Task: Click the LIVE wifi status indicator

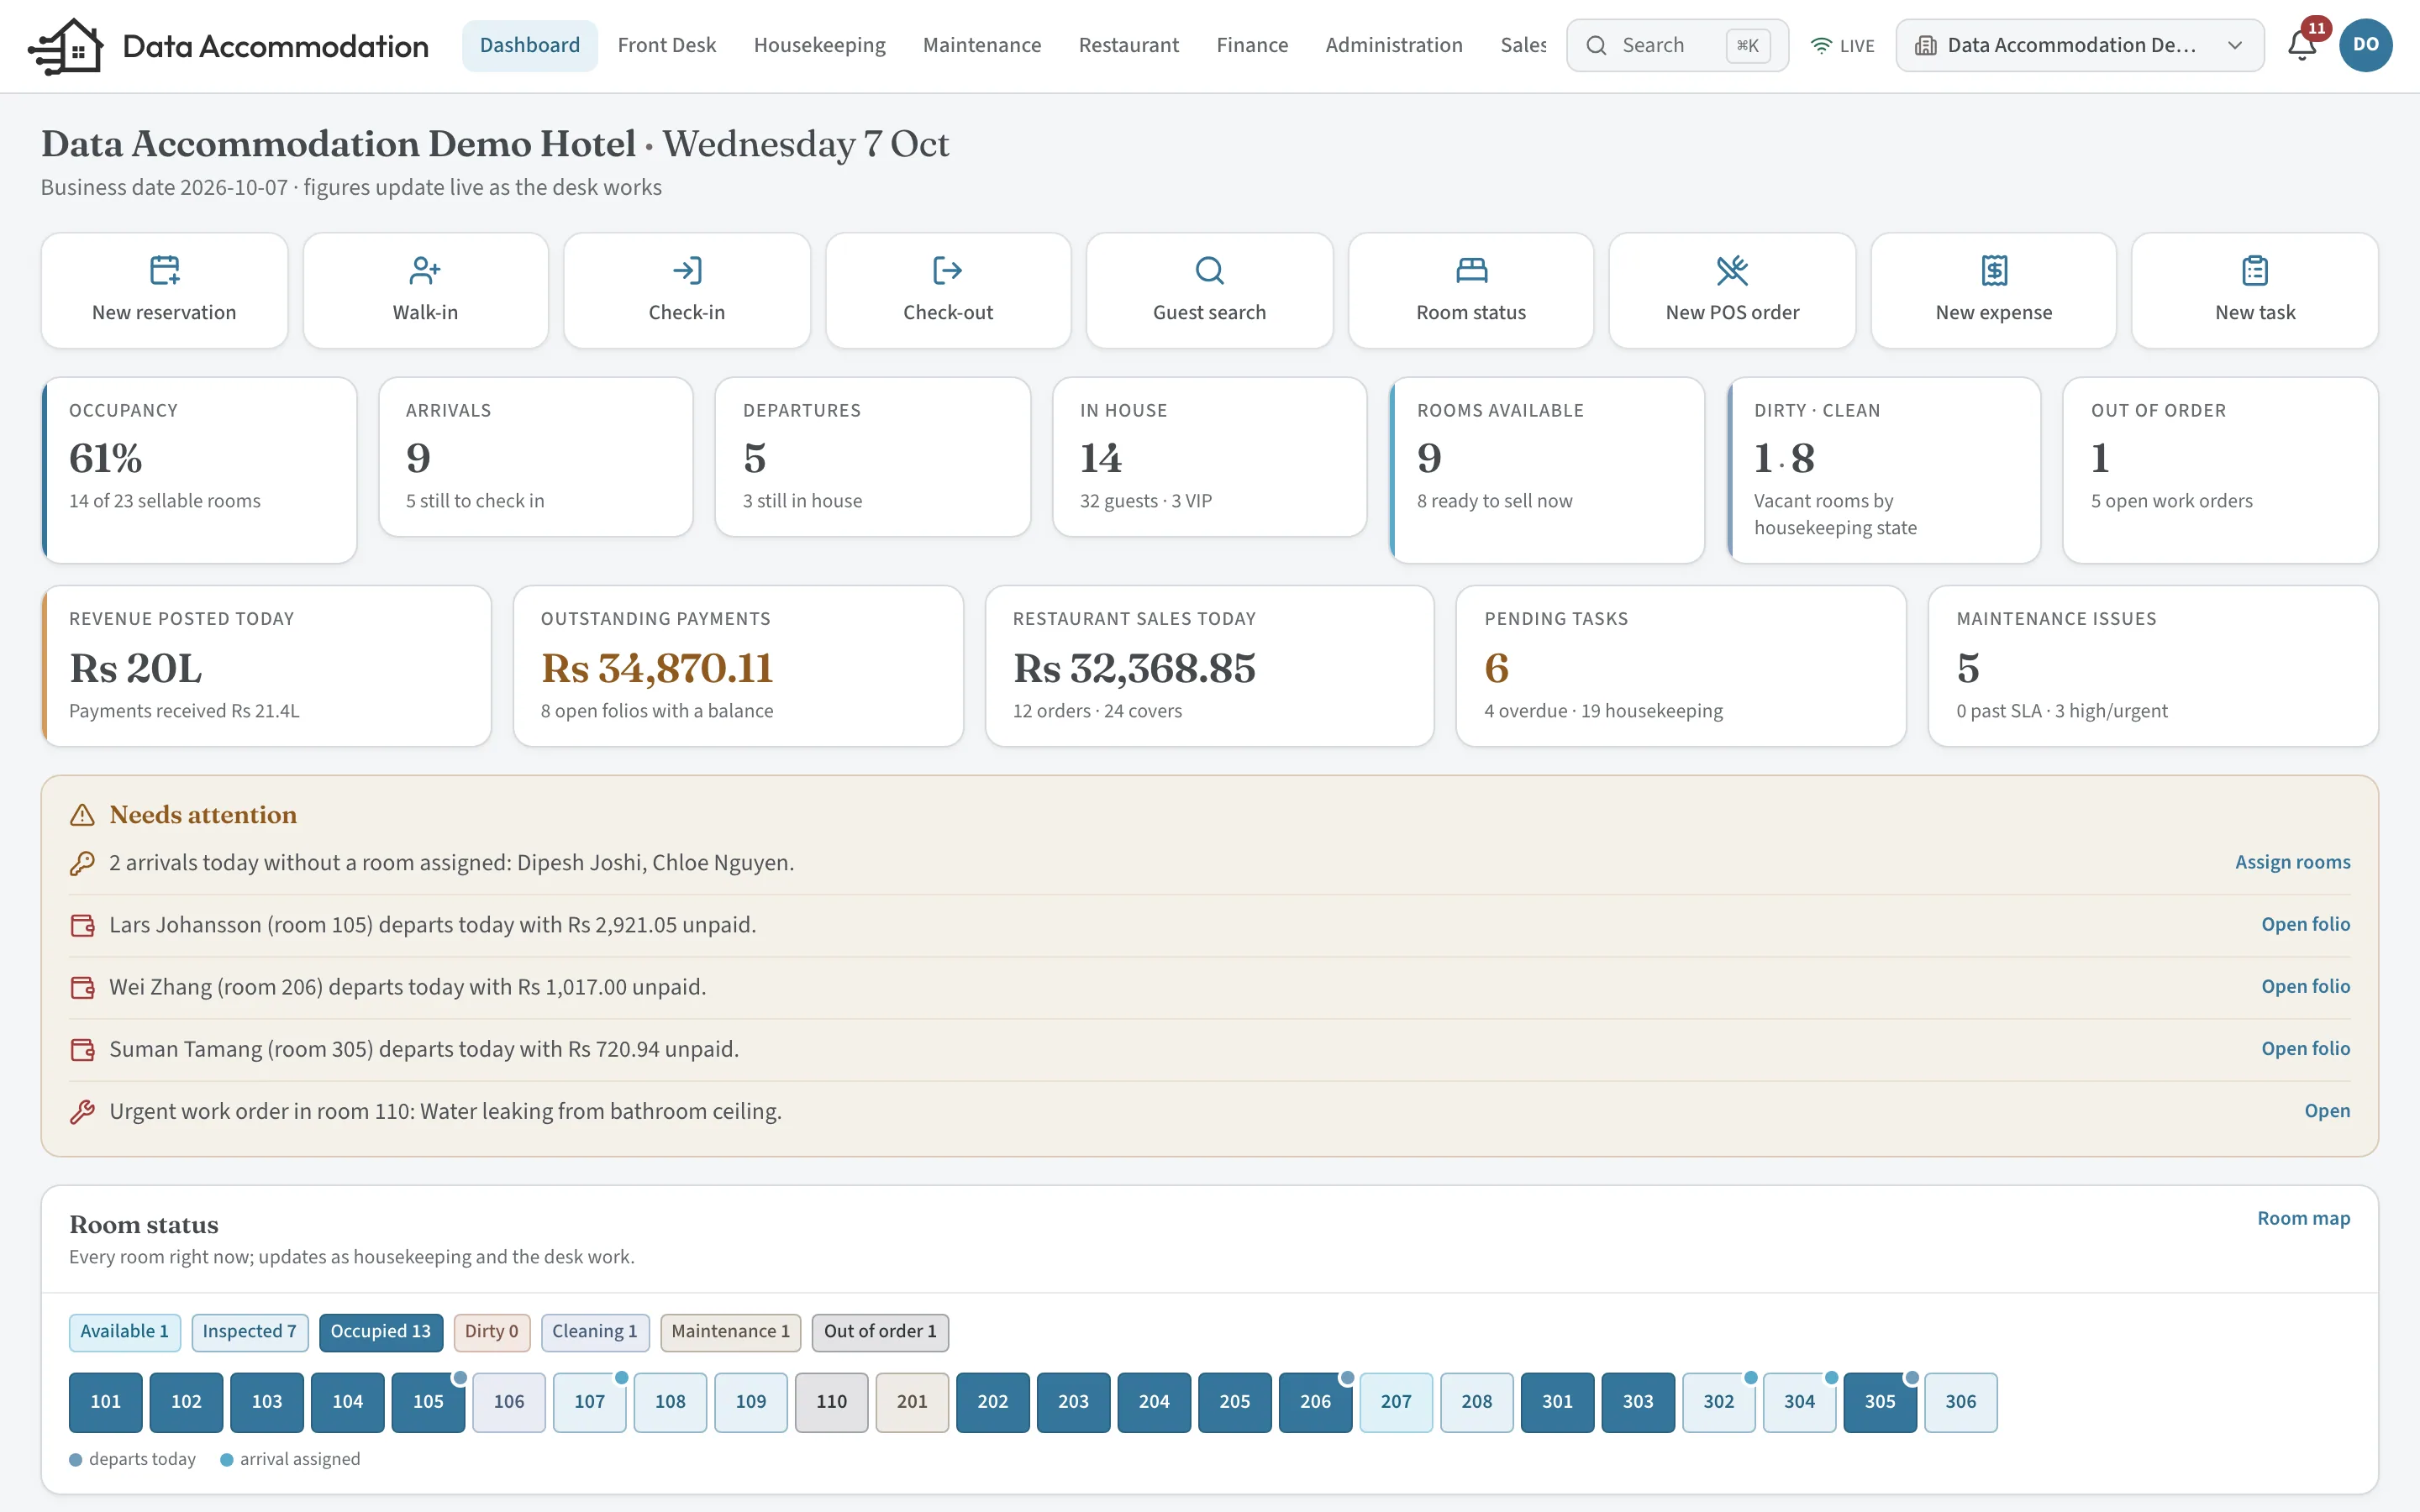Action: pyautogui.click(x=1842, y=45)
